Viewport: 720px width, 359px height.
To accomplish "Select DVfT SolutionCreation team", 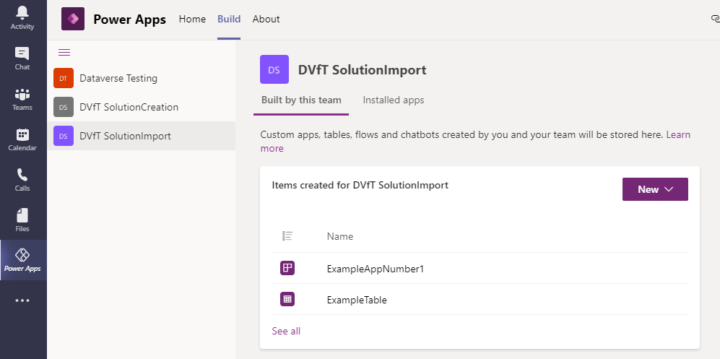I will [141, 107].
